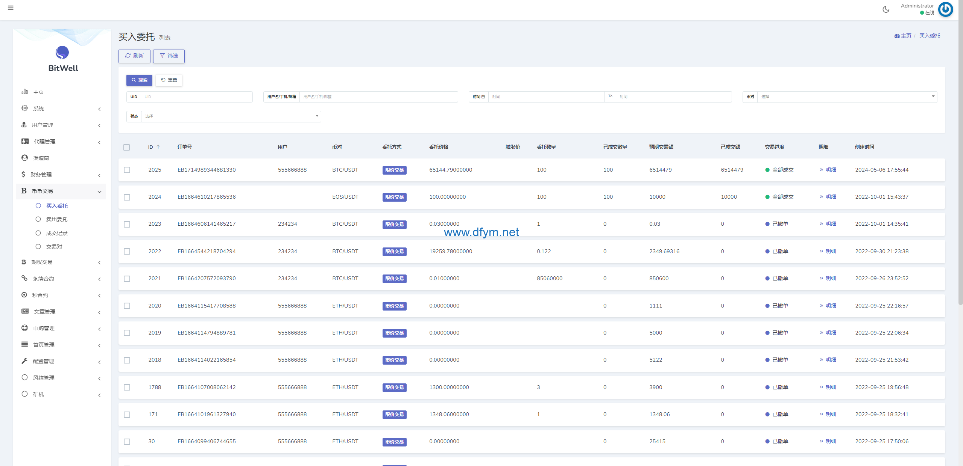Click the 永续合约 link icon

24,278
